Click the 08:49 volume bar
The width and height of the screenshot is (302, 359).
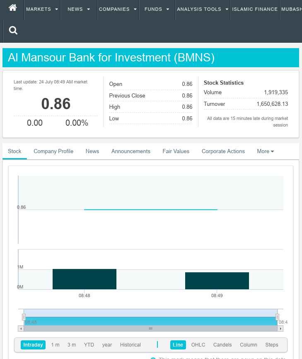[x=217, y=281]
